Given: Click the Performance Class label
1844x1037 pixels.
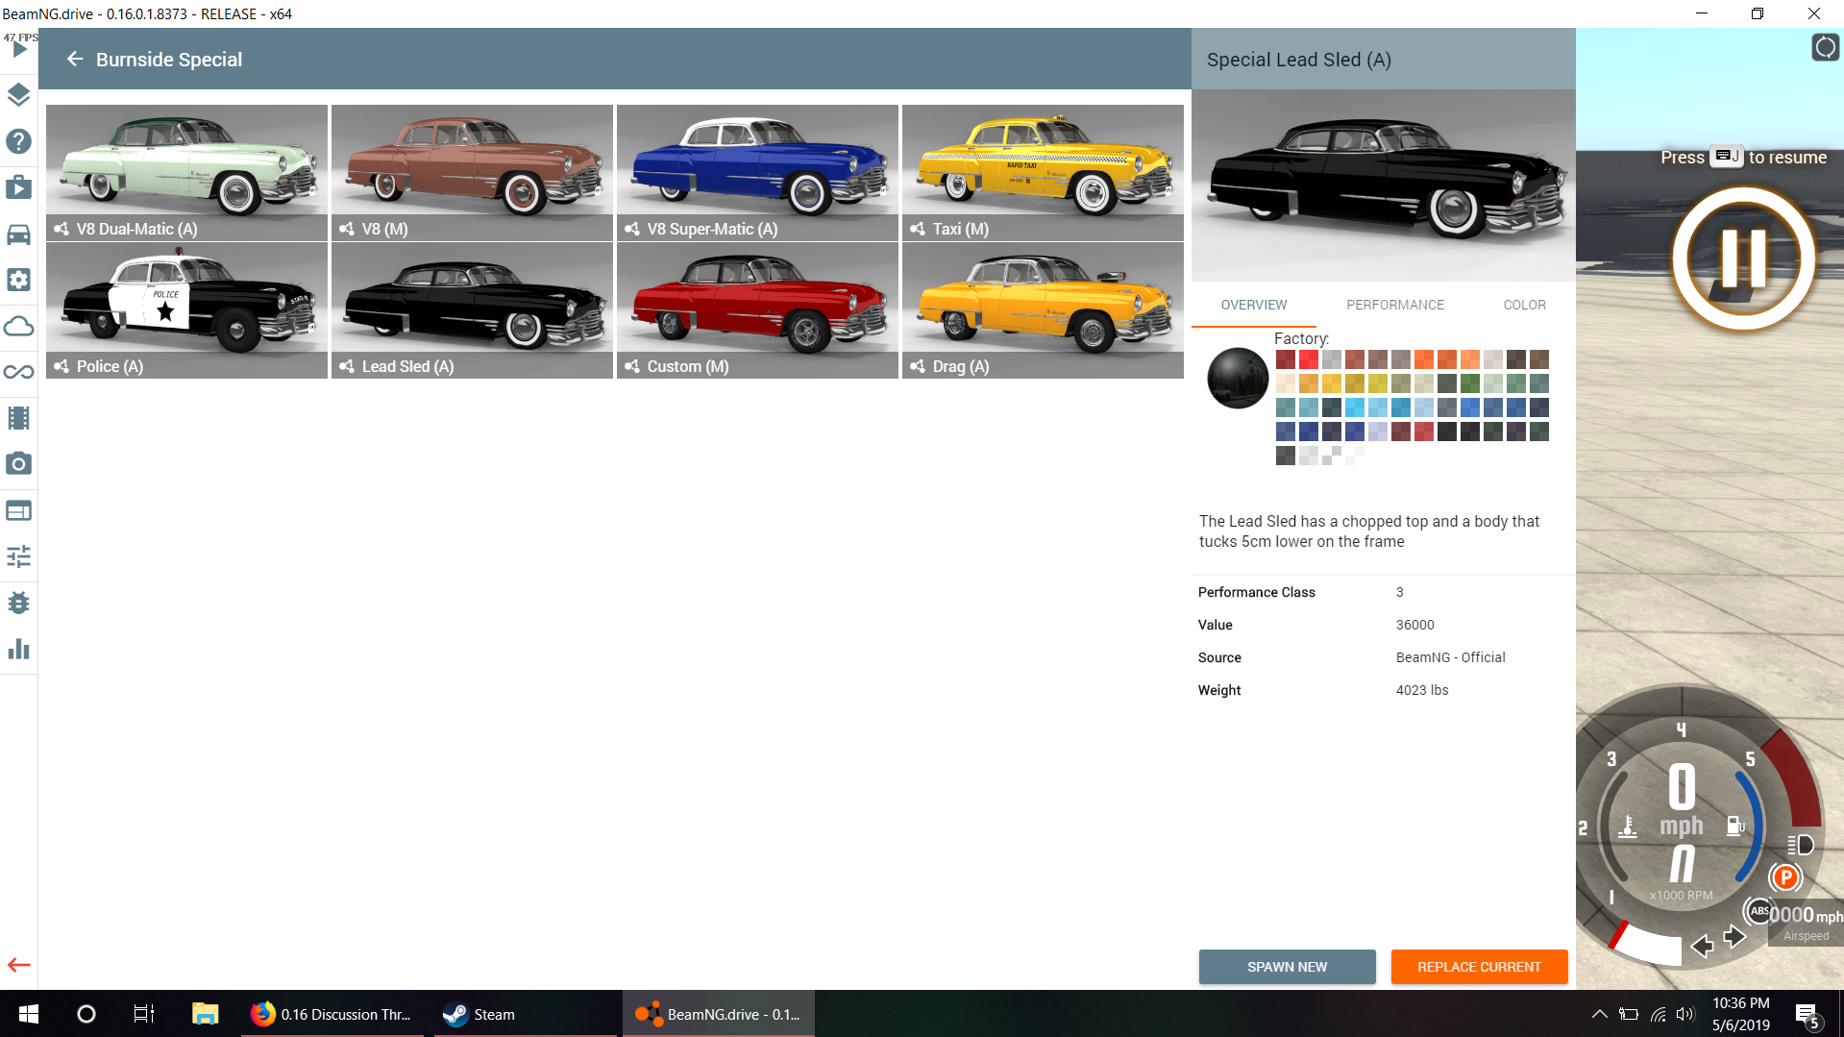Looking at the screenshot, I should pyautogui.click(x=1256, y=592).
